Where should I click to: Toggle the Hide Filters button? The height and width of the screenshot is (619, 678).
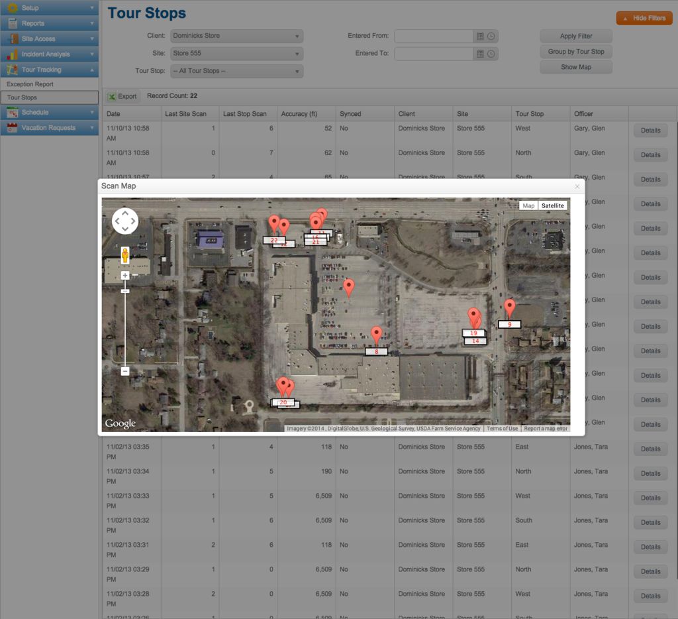coord(644,18)
